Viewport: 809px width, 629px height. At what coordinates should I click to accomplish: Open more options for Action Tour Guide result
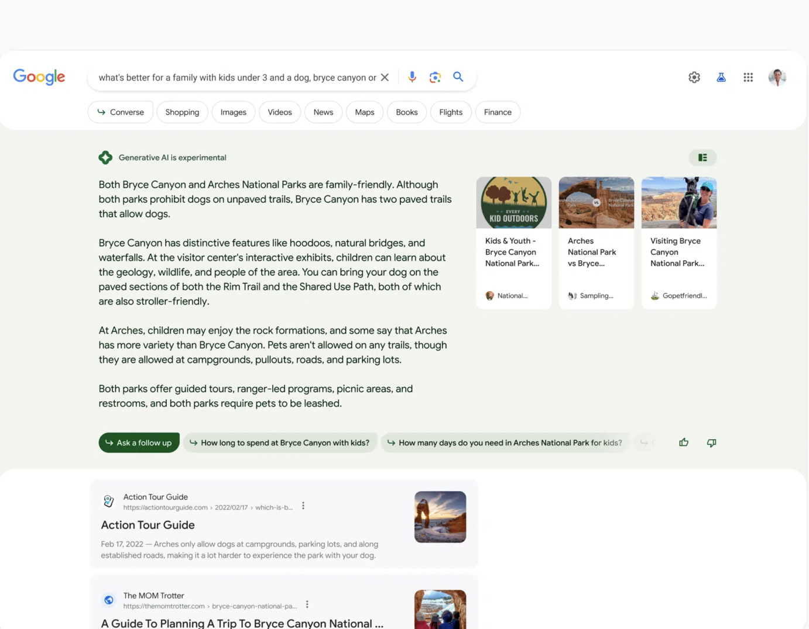[303, 506]
